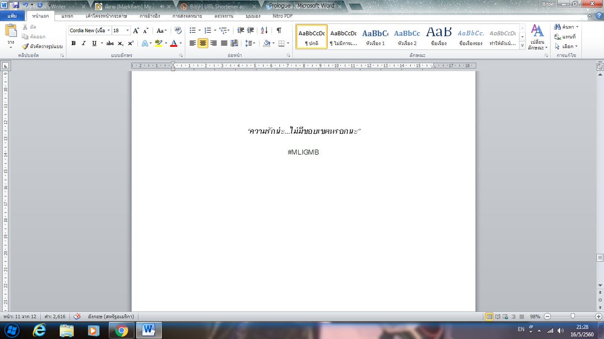Toggle strikethrough formatting

(x=110, y=44)
